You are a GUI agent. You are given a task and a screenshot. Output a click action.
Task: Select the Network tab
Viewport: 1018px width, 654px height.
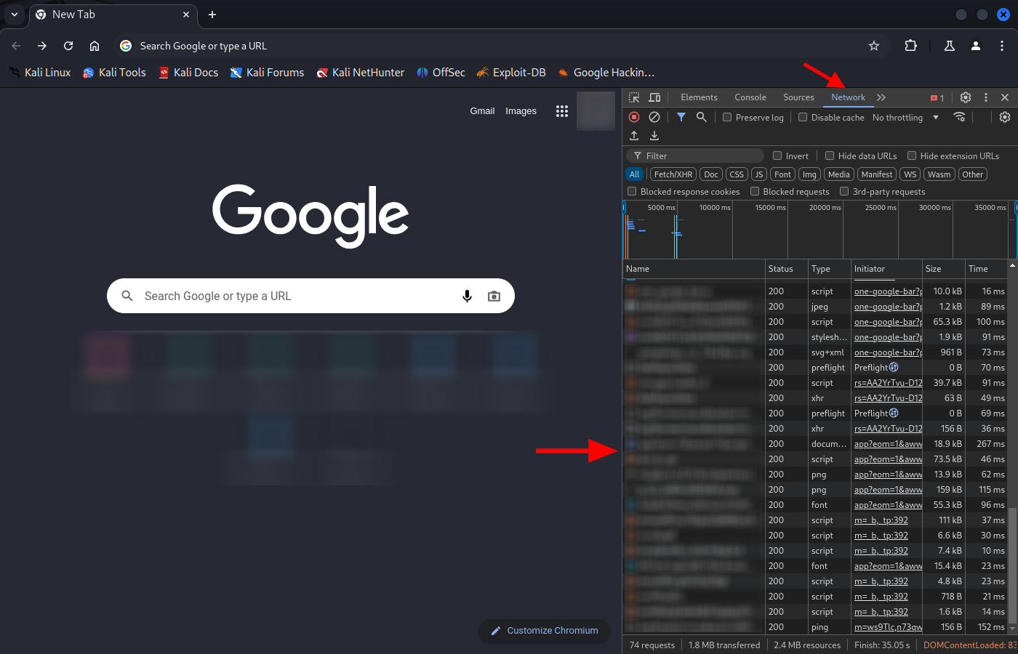tap(848, 97)
